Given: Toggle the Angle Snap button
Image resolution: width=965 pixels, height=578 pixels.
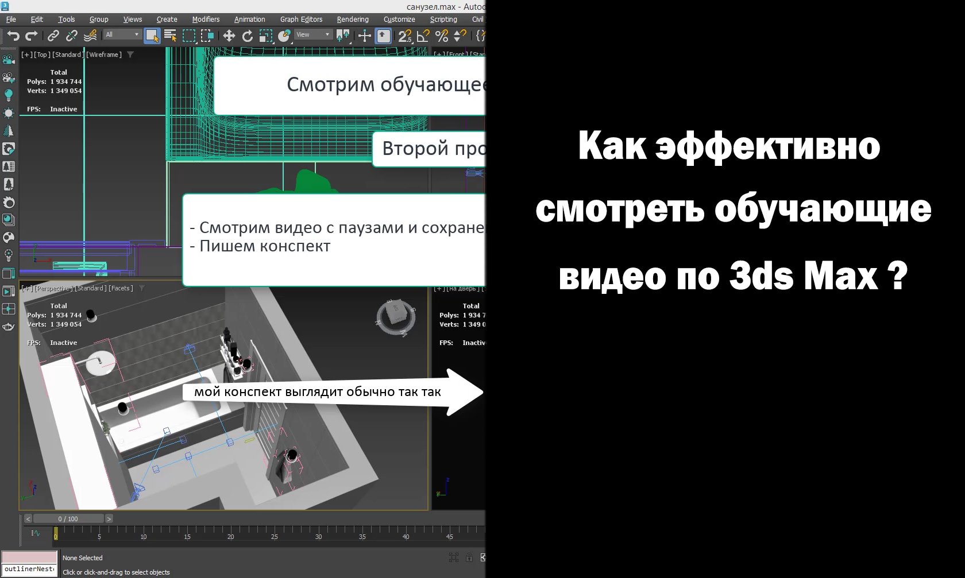Looking at the screenshot, I should [423, 36].
